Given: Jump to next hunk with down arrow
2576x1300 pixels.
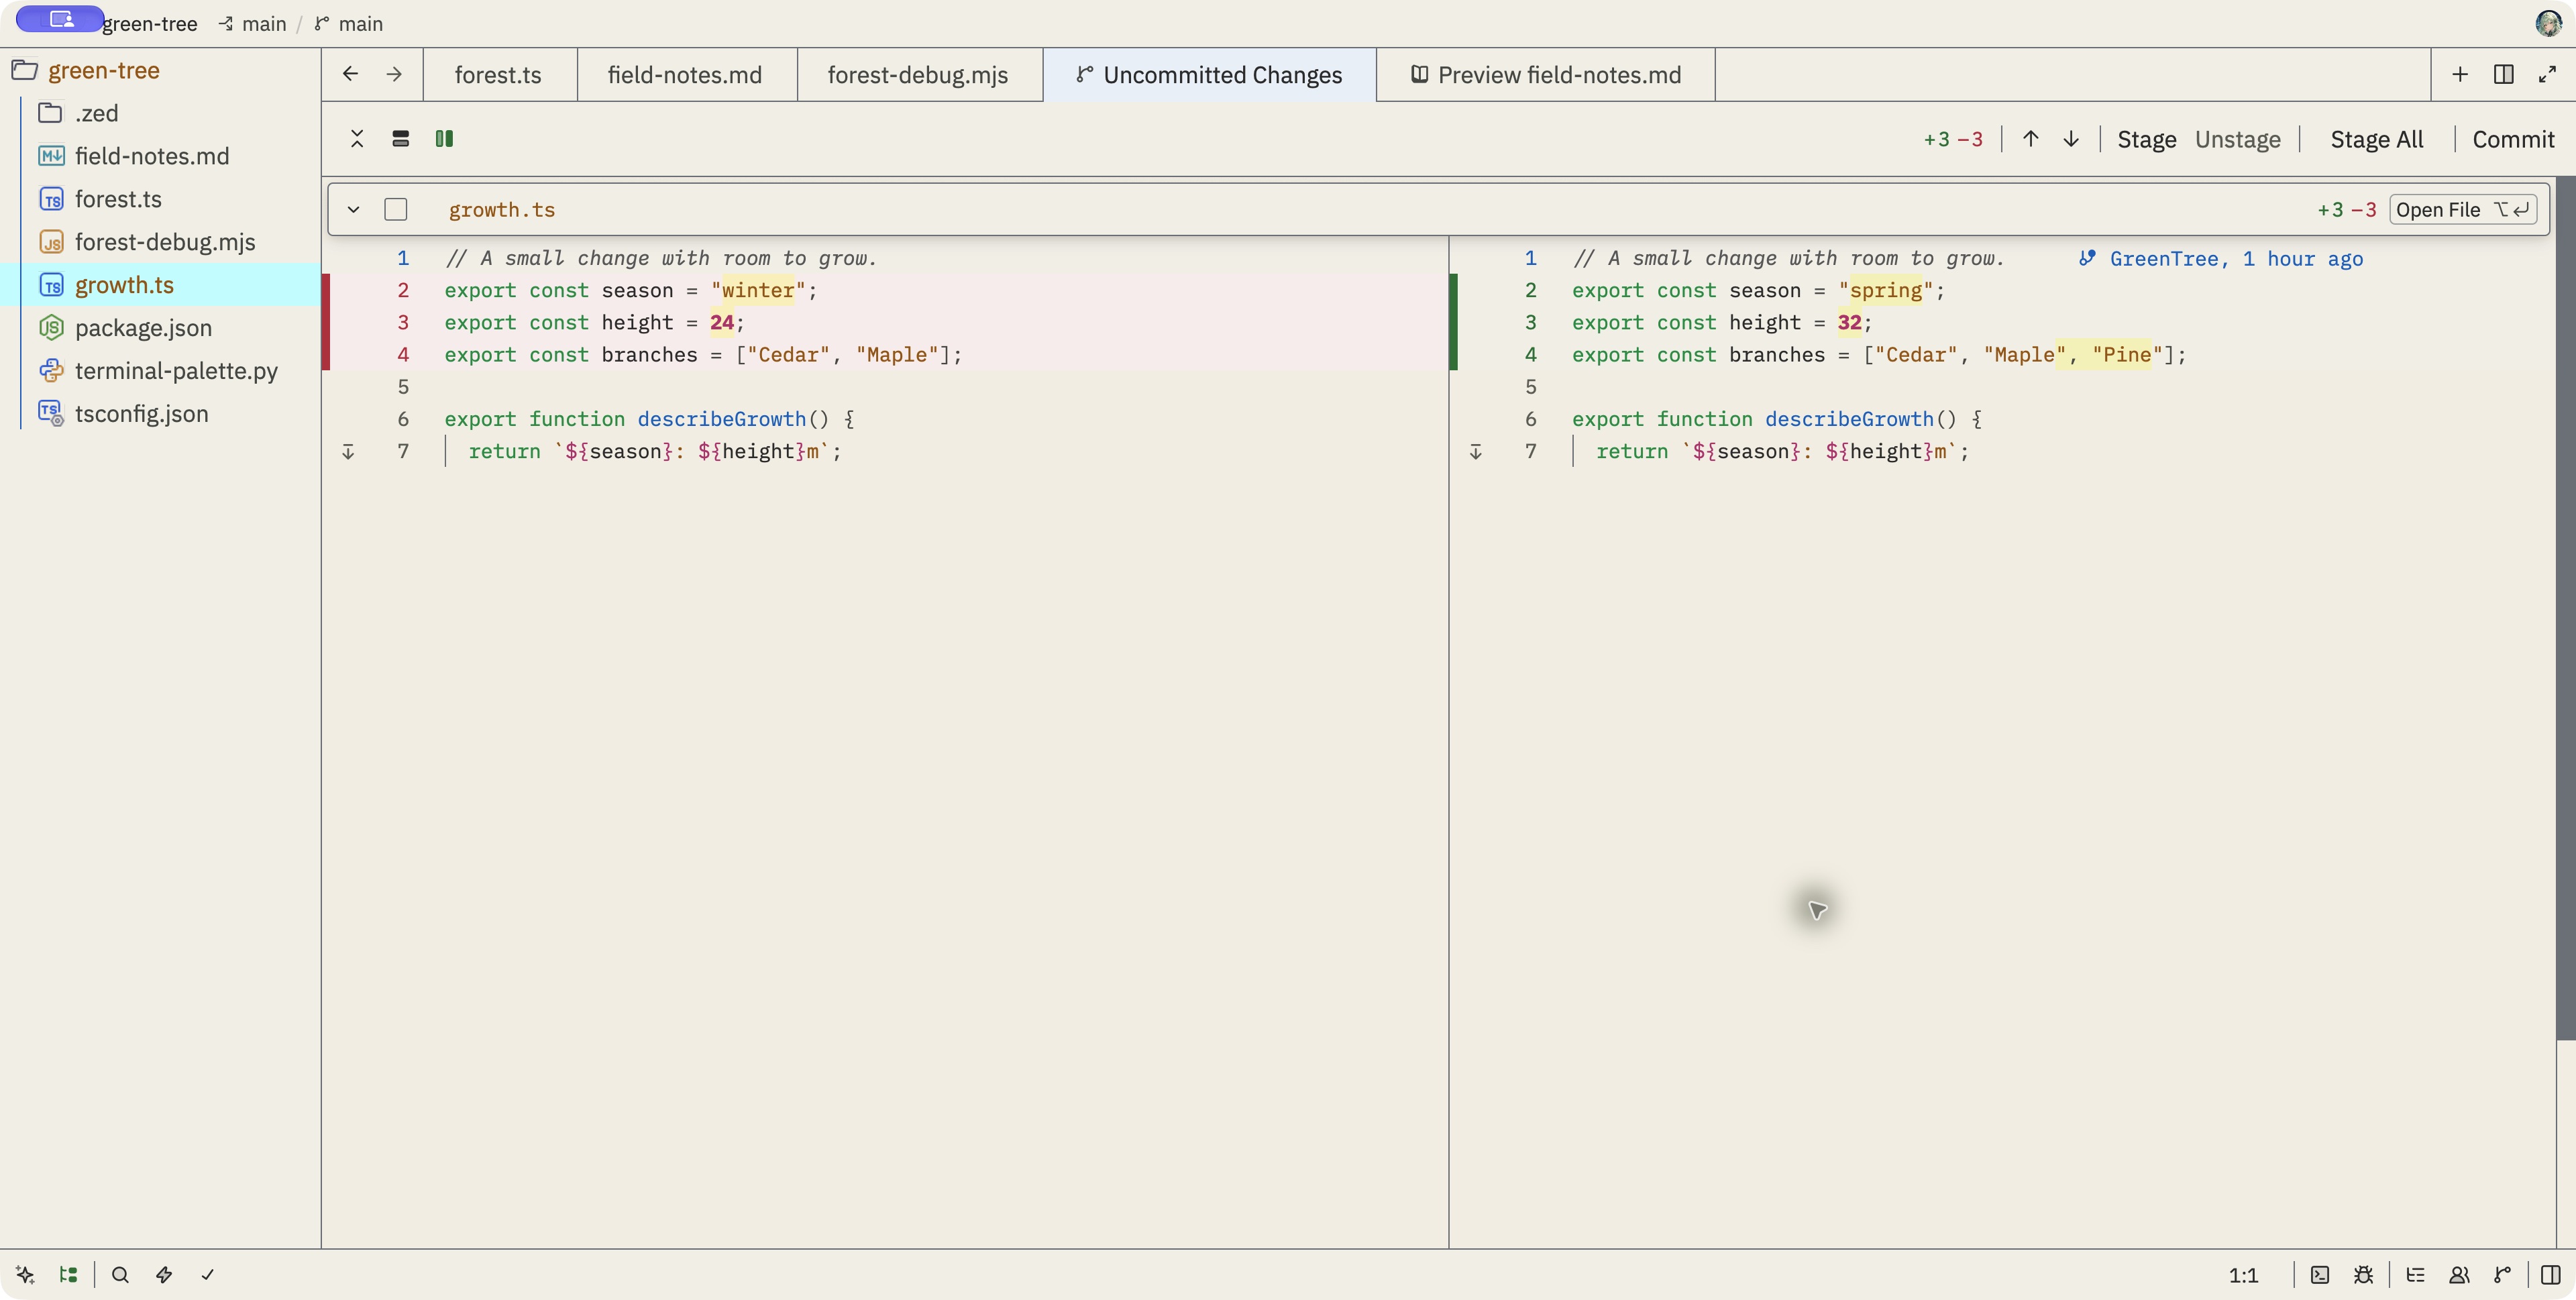Looking at the screenshot, I should [2071, 139].
